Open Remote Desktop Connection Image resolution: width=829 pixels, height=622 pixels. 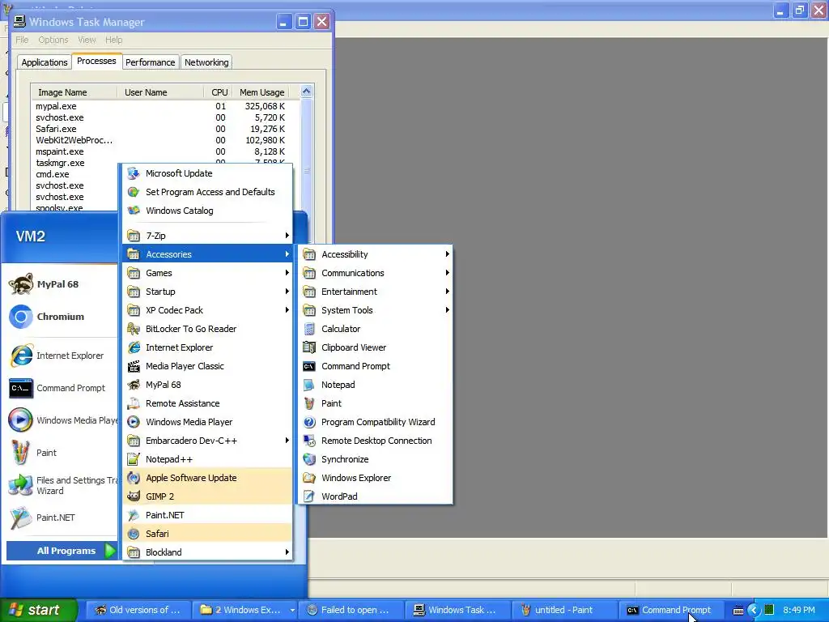click(x=376, y=441)
